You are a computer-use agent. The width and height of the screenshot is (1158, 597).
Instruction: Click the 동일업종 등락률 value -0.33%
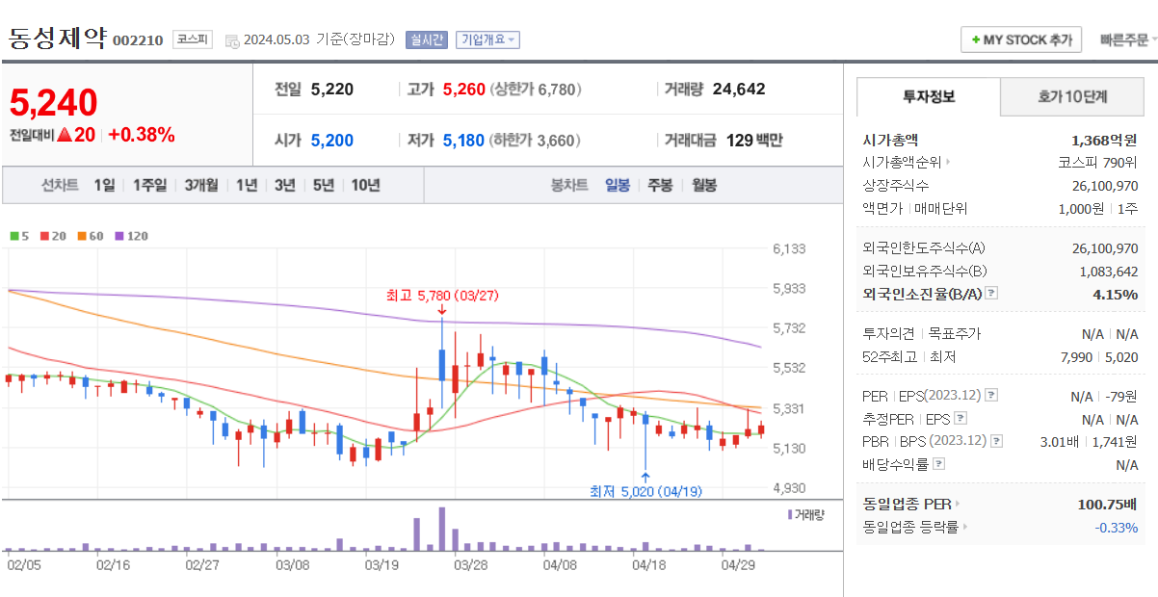pyautogui.click(x=1117, y=527)
